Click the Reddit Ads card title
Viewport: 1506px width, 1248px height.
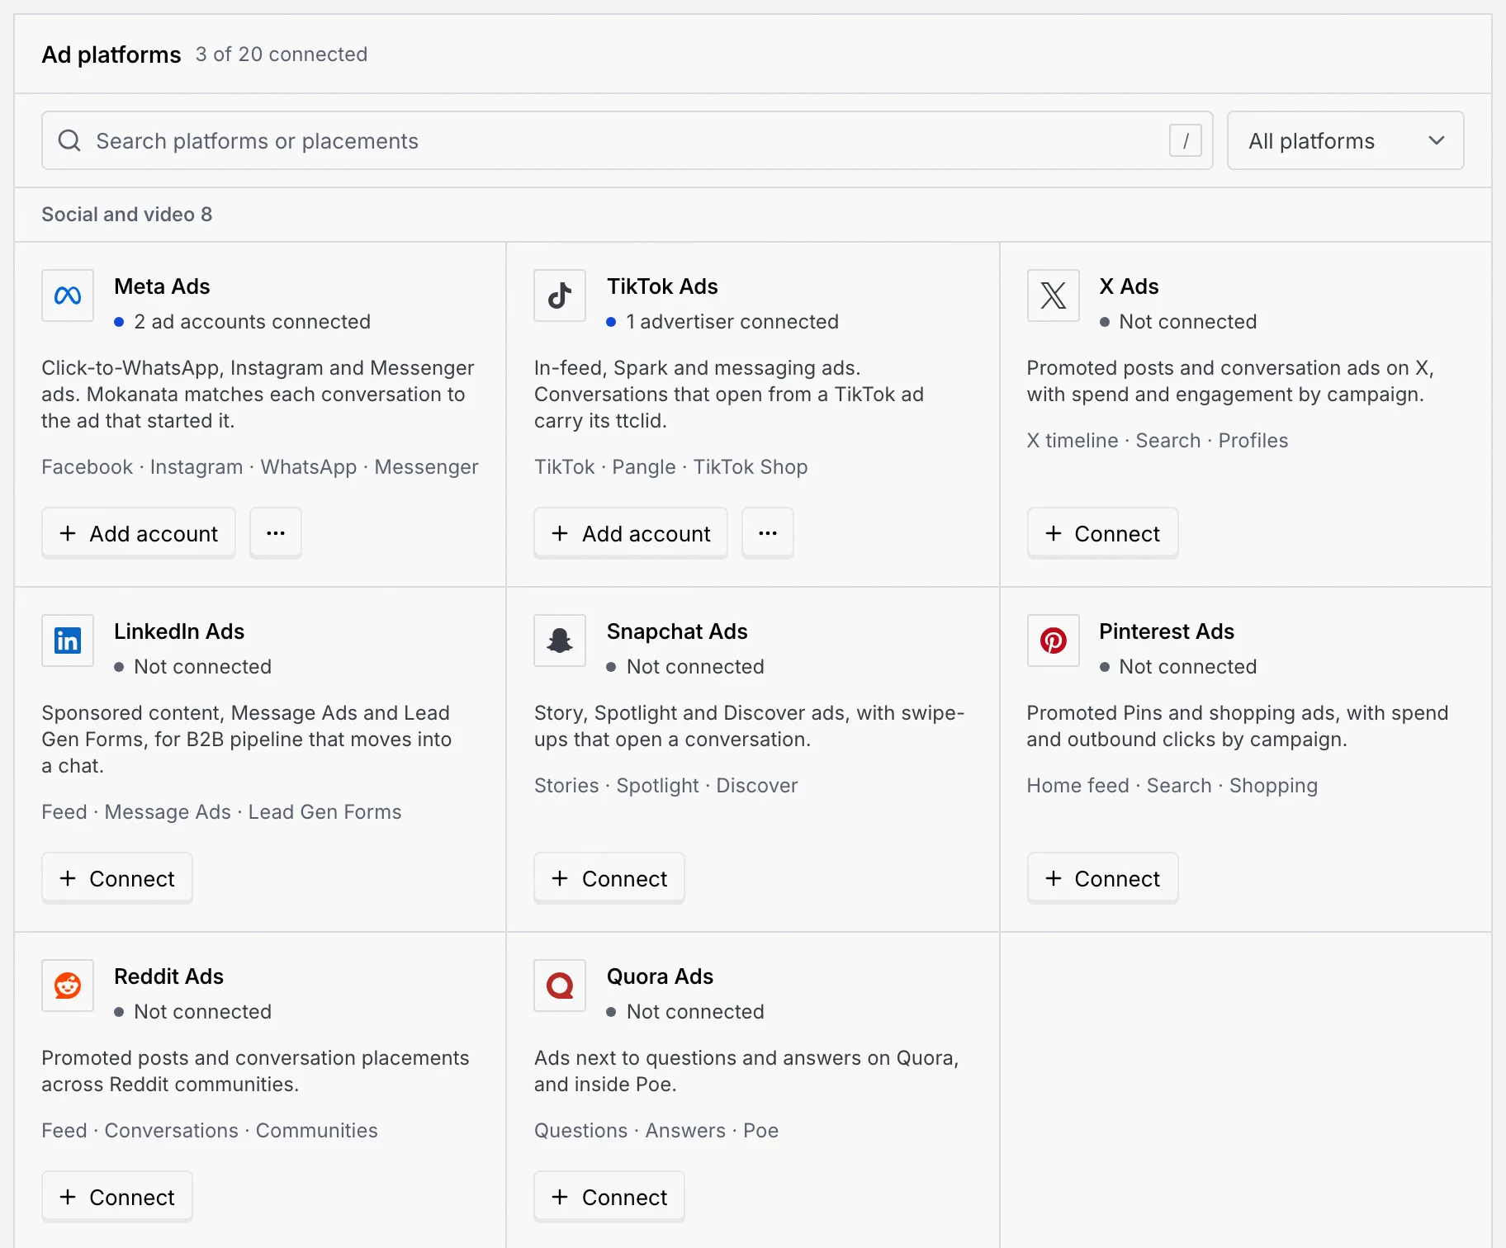point(168,976)
